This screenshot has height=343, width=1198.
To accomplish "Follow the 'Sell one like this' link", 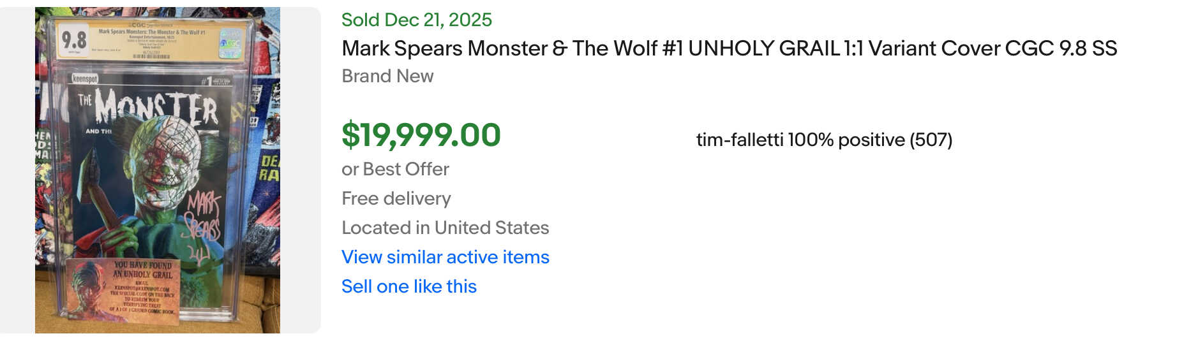I will pos(408,286).
